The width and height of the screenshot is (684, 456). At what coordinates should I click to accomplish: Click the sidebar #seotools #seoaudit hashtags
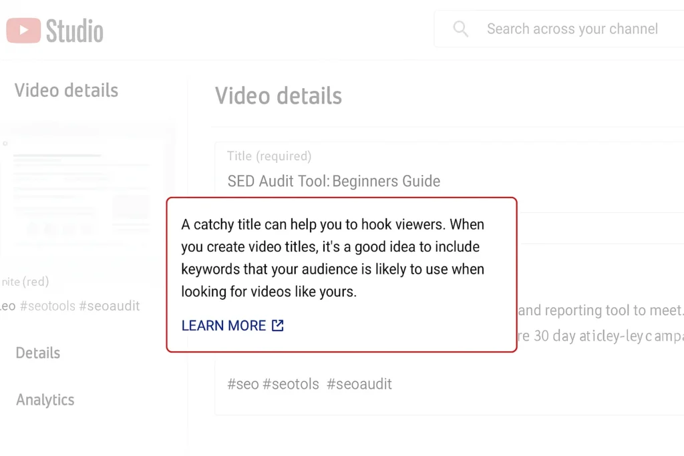[x=80, y=306]
